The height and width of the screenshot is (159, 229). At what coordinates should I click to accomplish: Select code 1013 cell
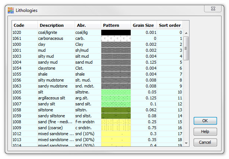point(25,140)
